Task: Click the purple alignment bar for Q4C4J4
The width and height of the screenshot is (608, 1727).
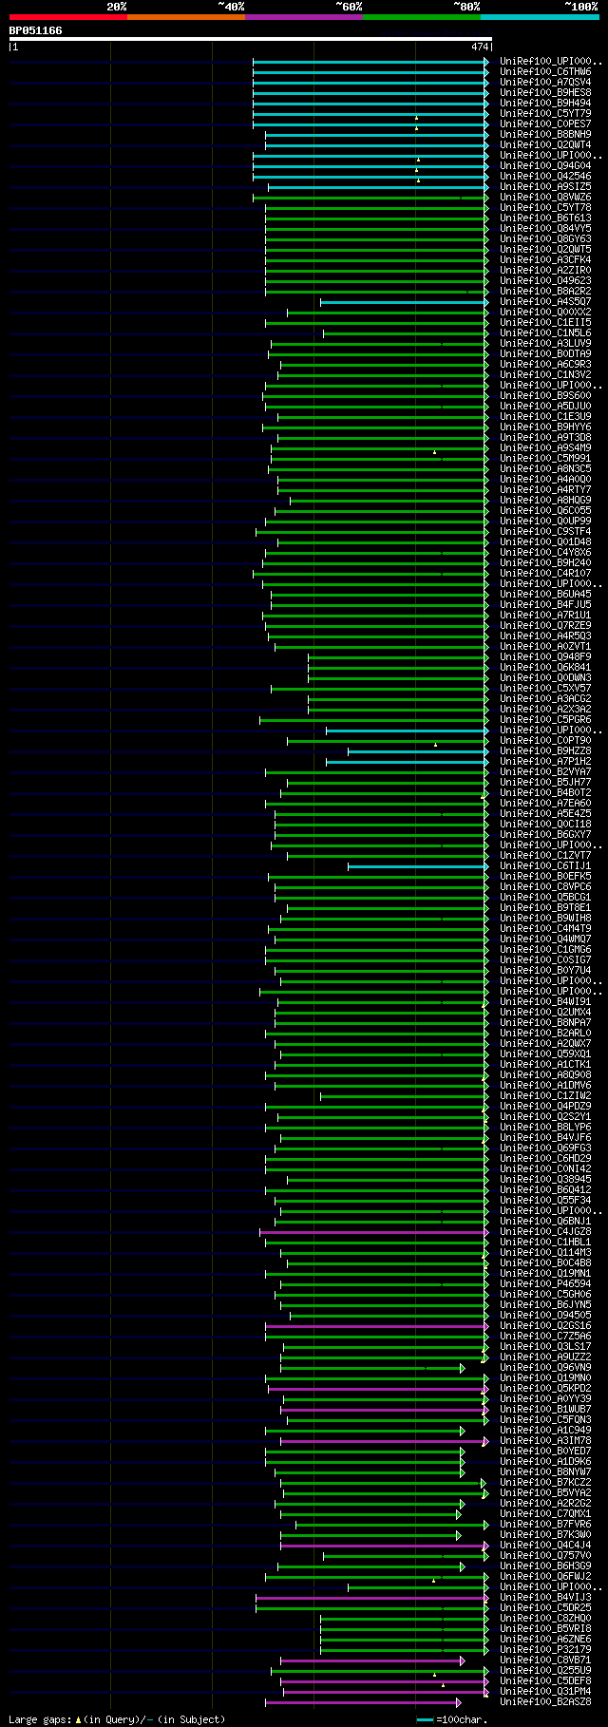Action: (385, 1546)
